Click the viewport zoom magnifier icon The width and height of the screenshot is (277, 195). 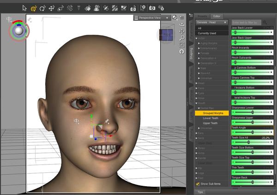tap(182, 38)
